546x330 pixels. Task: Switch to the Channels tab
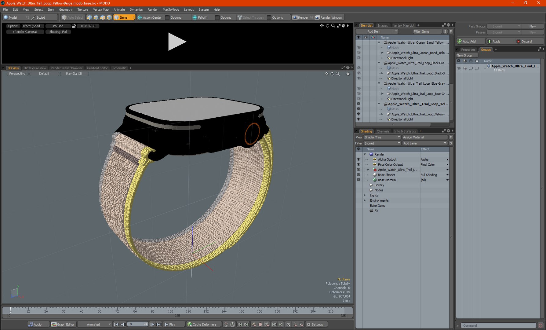383,131
